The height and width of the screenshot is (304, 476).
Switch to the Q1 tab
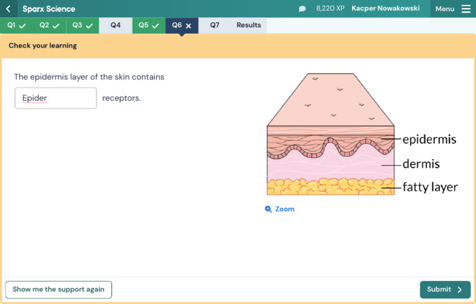16,25
